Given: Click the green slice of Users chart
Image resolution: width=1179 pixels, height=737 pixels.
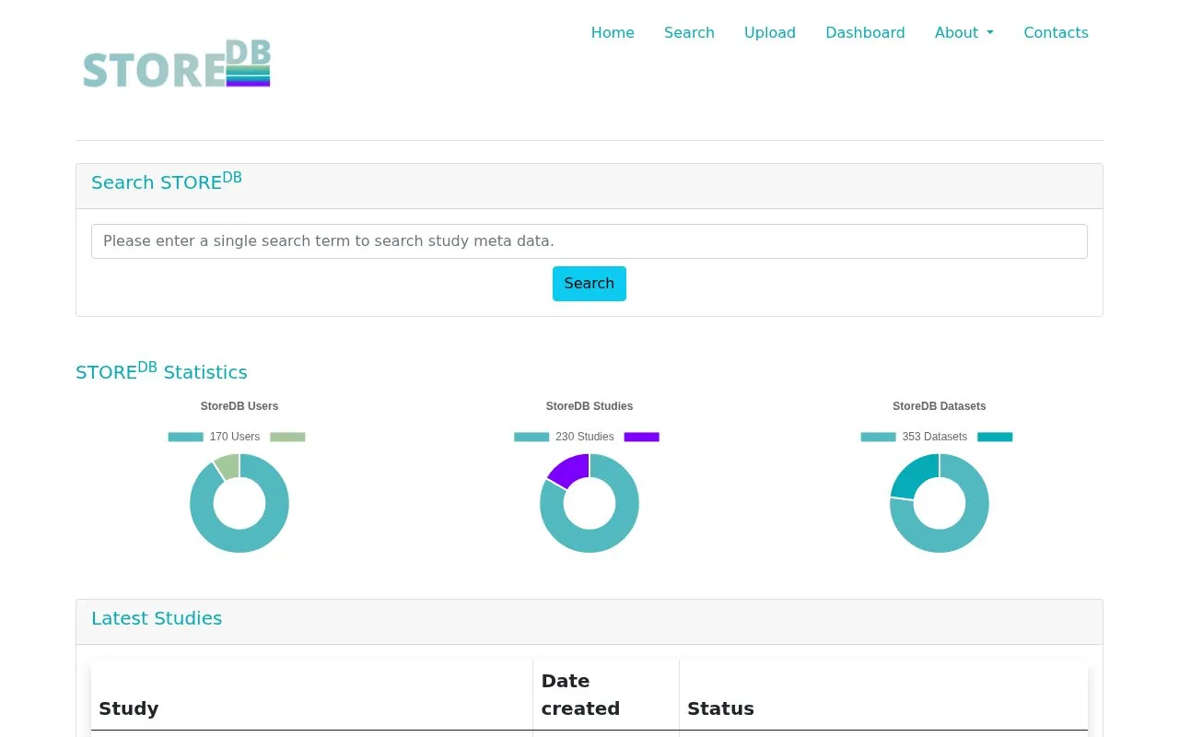Looking at the screenshot, I should [x=228, y=466].
